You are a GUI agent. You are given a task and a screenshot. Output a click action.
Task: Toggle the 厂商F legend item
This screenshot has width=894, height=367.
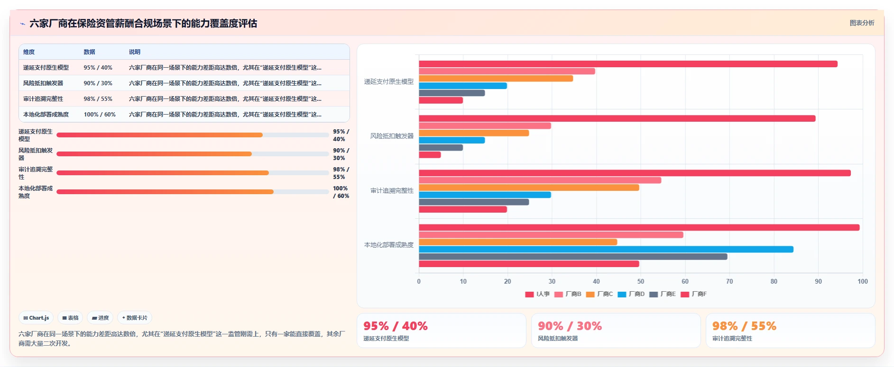pos(694,294)
